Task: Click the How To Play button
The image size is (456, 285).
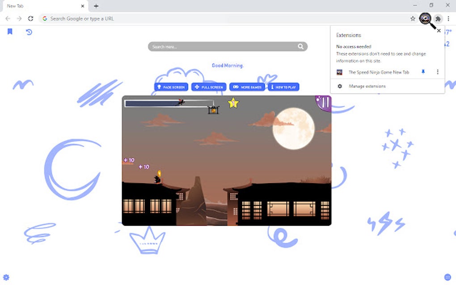Action: [283, 87]
